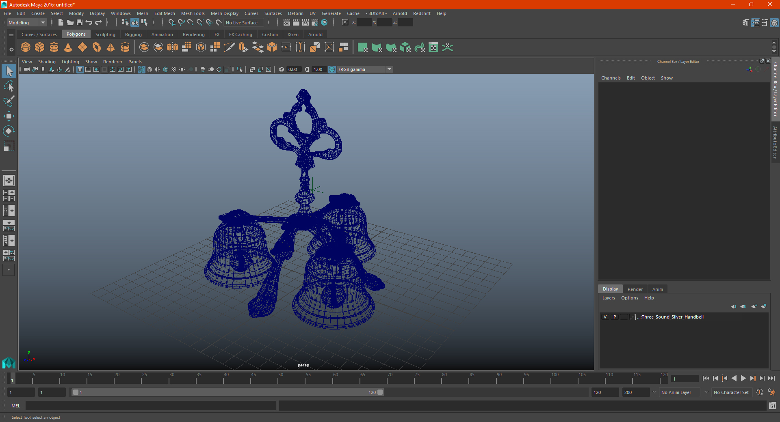Viewport: 780px width, 422px height.
Task: Open the Attribute Editor side tab
Action: pos(775,142)
